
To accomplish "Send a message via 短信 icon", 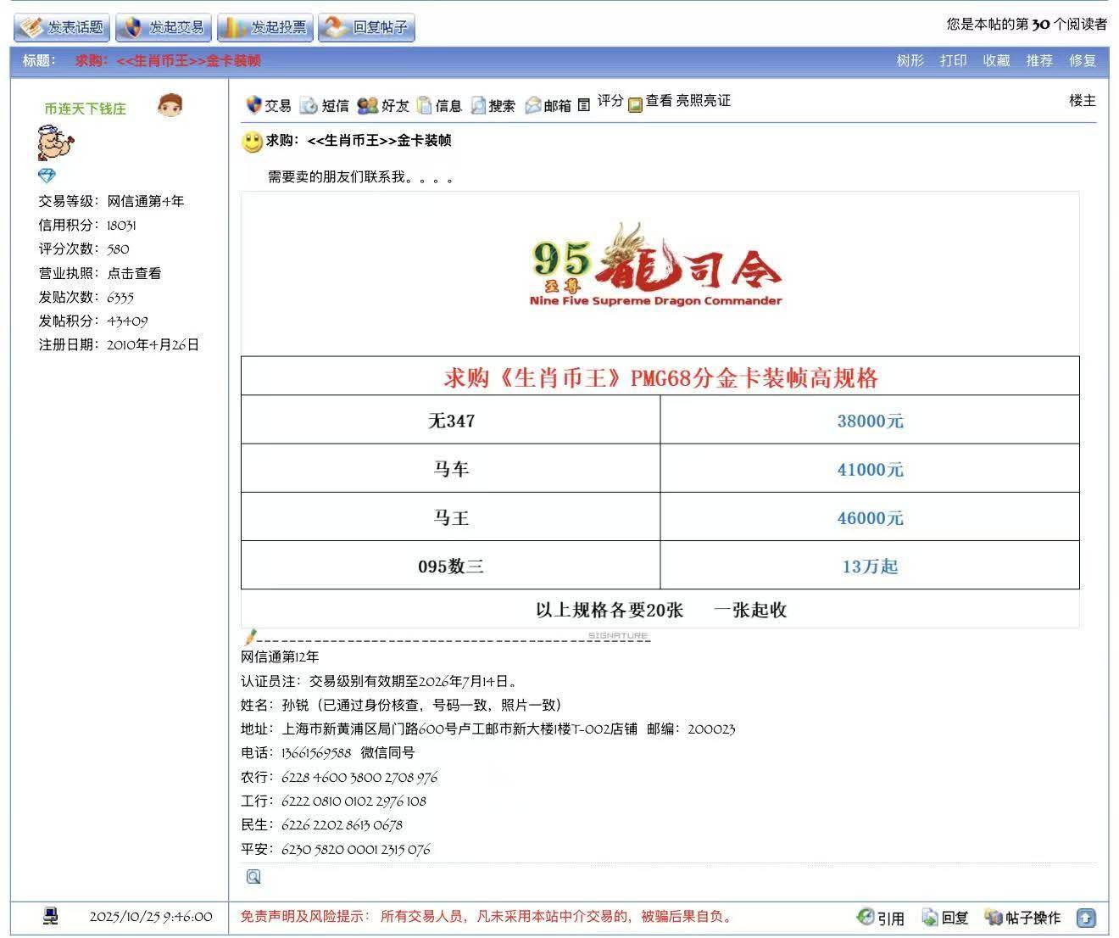I will tap(309, 105).
